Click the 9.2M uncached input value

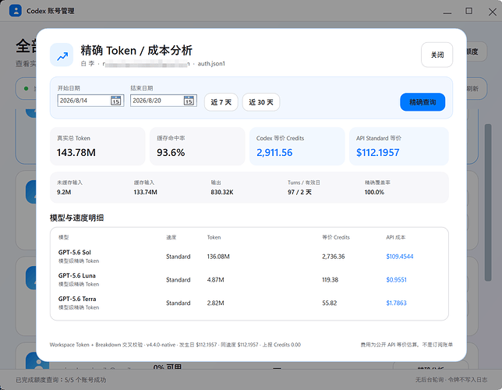(x=64, y=193)
